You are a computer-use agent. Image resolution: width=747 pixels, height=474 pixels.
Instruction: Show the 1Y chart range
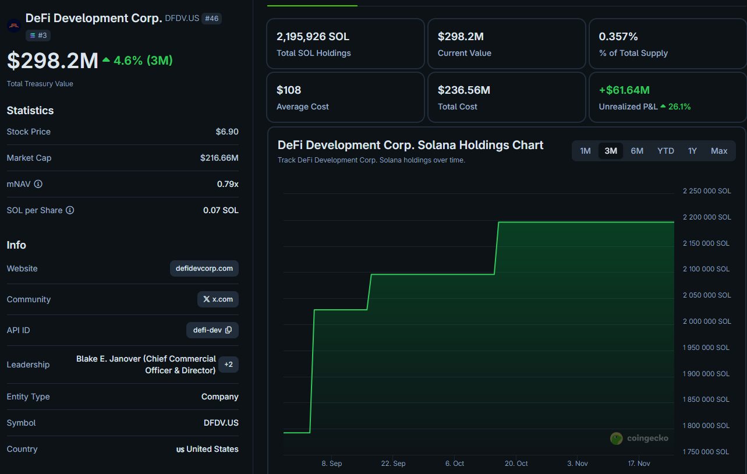692,151
